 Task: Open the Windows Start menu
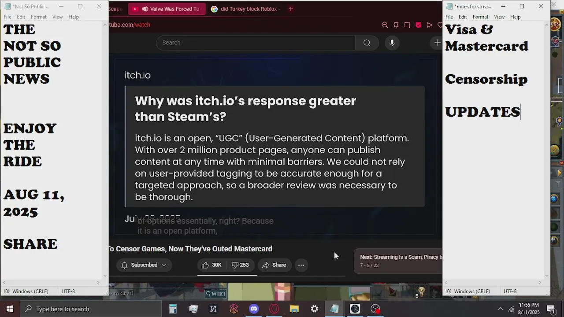pos(10,309)
